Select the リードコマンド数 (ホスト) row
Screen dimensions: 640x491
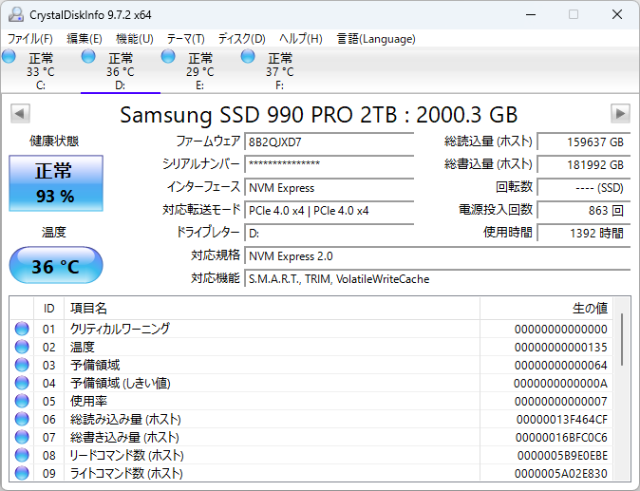[x=311, y=455]
